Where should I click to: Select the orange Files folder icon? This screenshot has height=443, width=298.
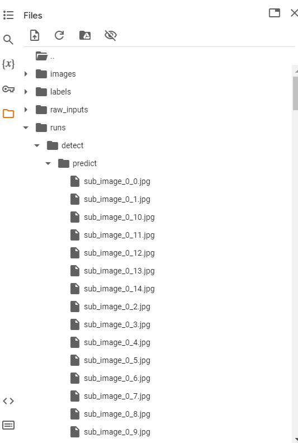tap(8, 114)
